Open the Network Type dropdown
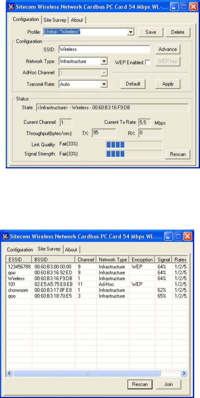The width and height of the screenshot is (200, 398). (104, 61)
